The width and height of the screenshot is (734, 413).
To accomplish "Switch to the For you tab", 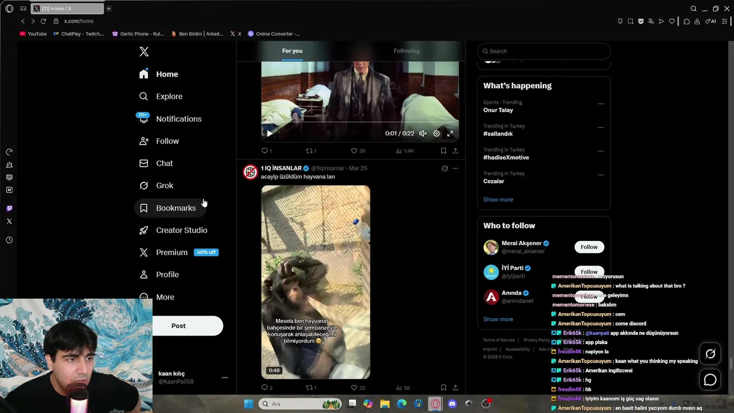I will pyautogui.click(x=292, y=50).
